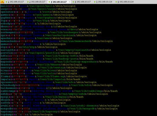Click green status dot on tab 1
The width and height of the screenshot is (157, 116).
coord(6,2)
